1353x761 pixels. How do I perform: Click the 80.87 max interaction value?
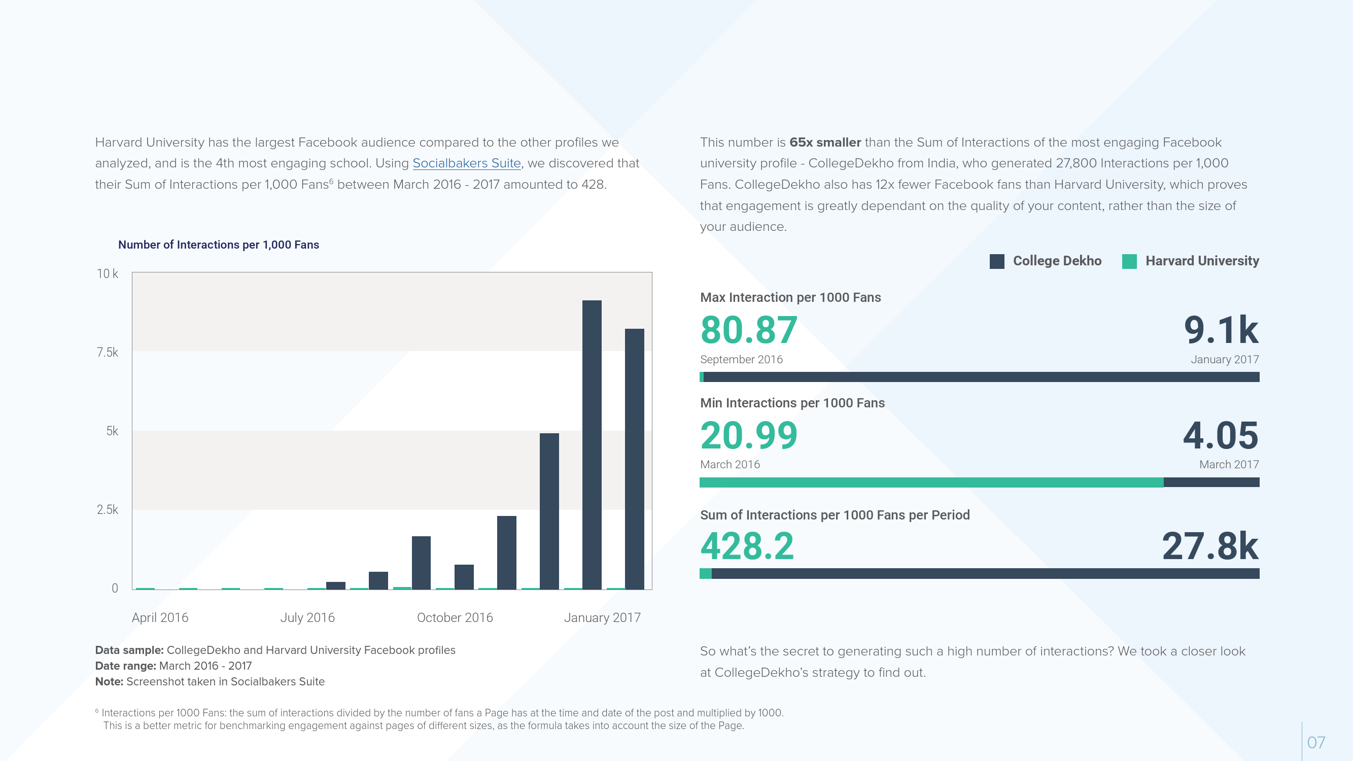(748, 330)
